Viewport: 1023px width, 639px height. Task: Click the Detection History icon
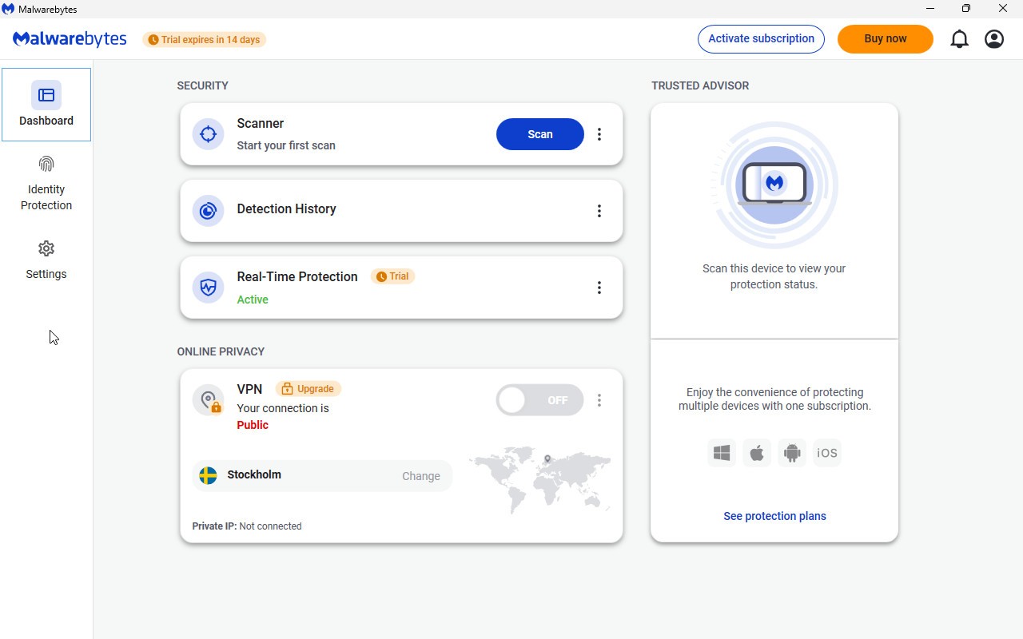(208, 211)
